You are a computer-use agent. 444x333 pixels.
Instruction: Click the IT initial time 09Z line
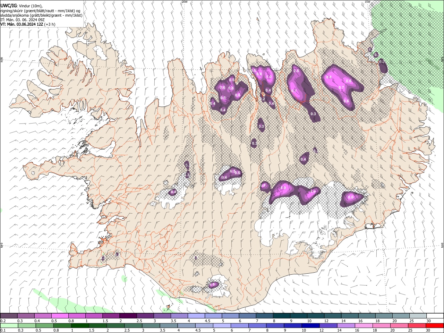(x=23, y=20)
